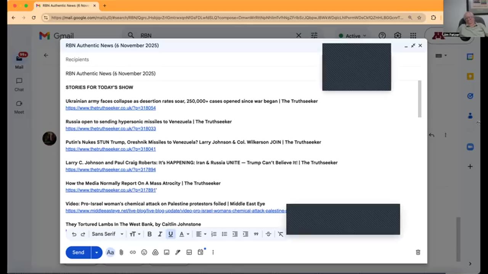This screenshot has height=274, width=488.
Task: Open Google Contacts side panel
Action: point(470,116)
